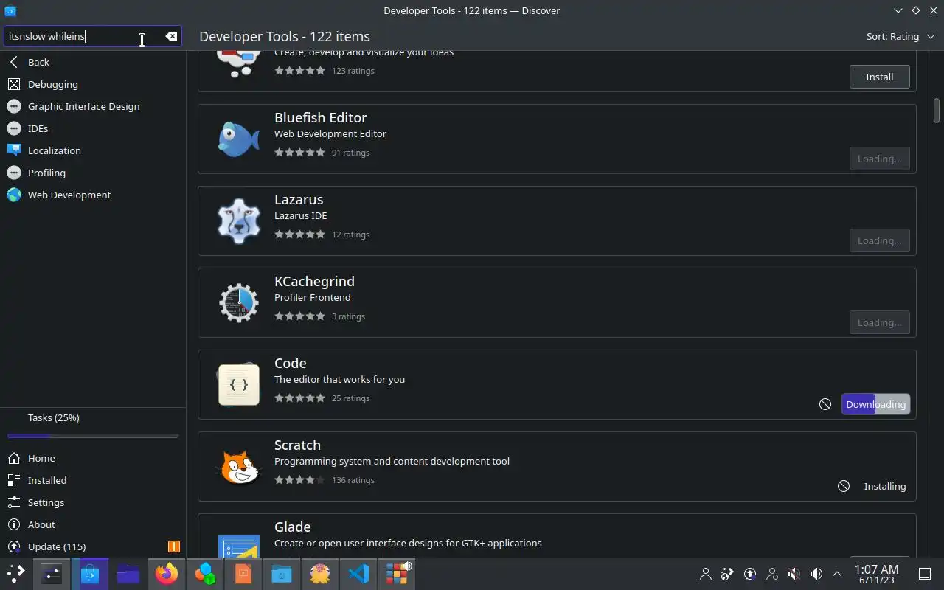Click the 91 ratings text
944x590 pixels.
pos(350,153)
